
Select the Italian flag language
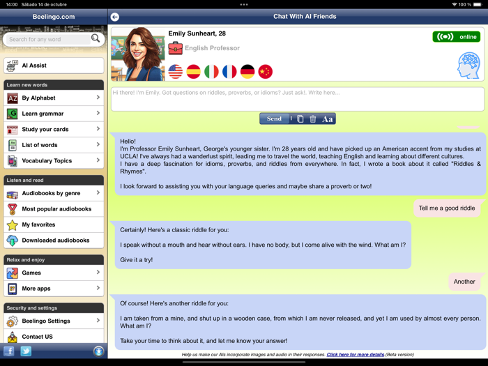pyautogui.click(x=211, y=72)
